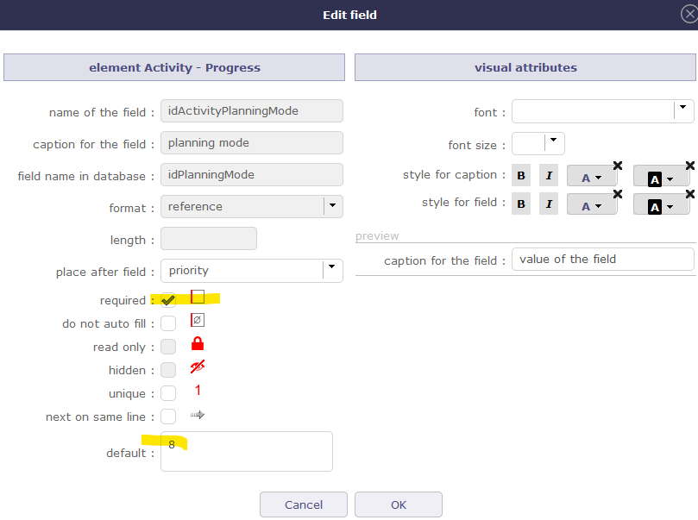Reset field text color with X
This screenshot has height=520, width=698.
[x=618, y=194]
